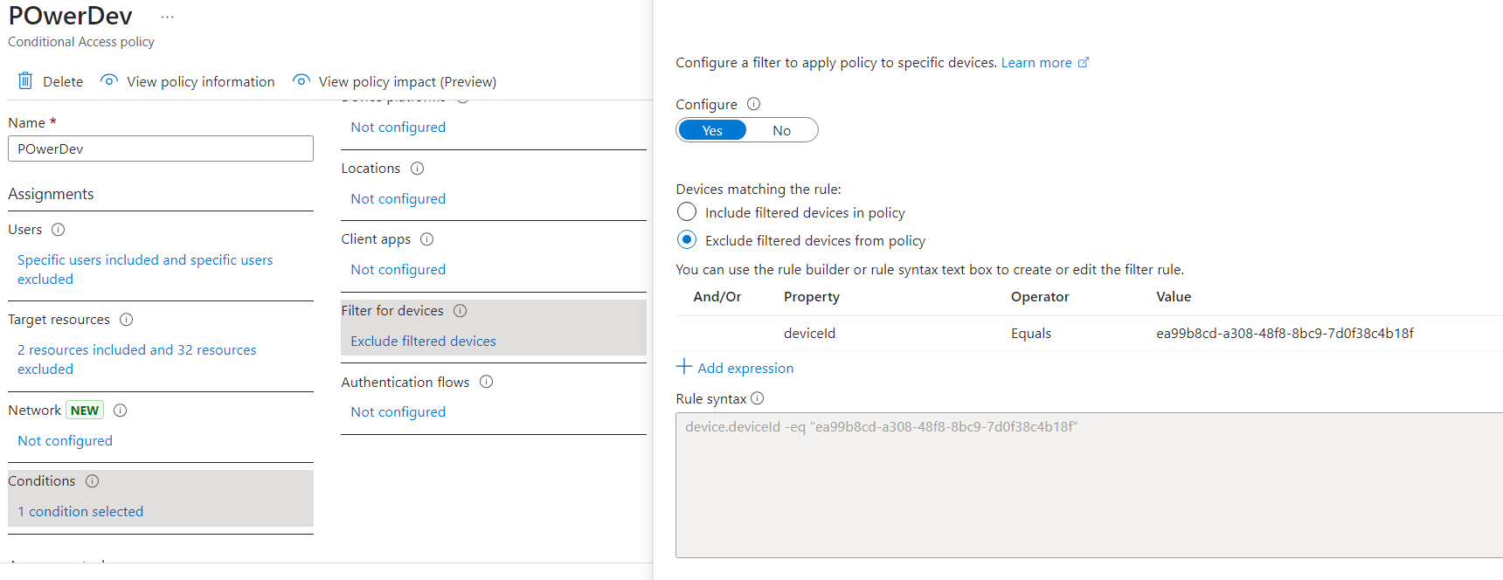Click the policy Name text field
The image size is (1503, 580).
[161, 148]
